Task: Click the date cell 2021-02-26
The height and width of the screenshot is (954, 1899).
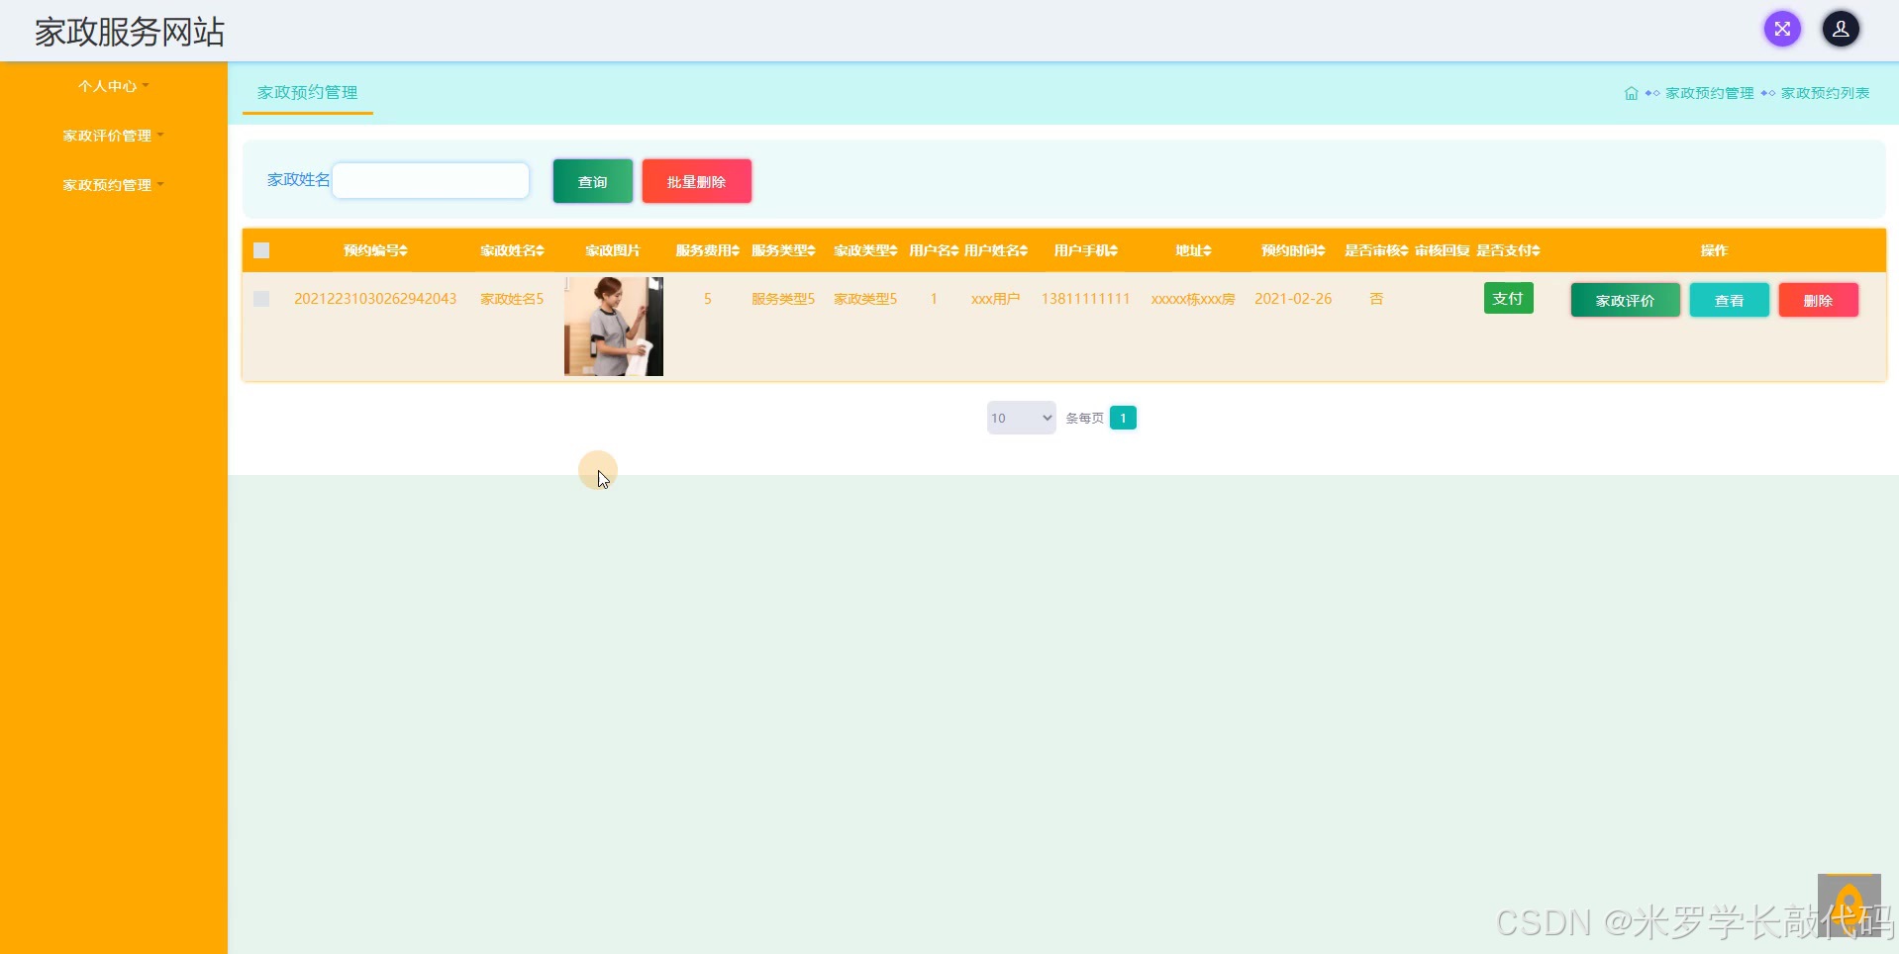Action: [x=1293, y=299]
